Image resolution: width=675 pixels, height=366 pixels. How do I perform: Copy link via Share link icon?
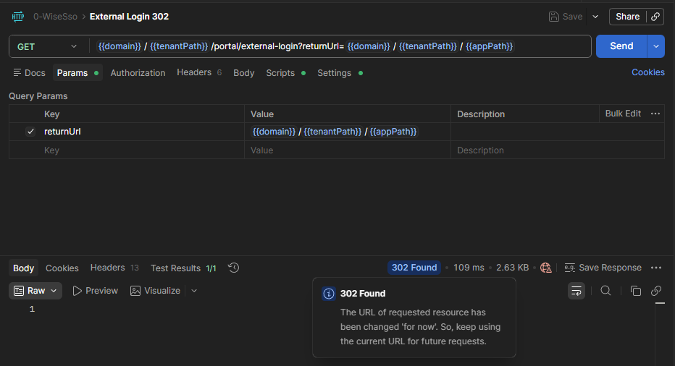click(655, 17)
